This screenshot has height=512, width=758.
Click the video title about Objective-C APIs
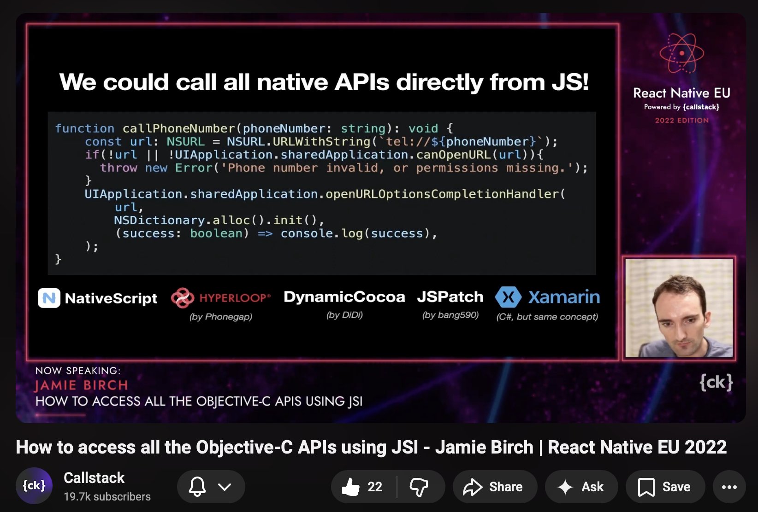(x=371, y=447)
